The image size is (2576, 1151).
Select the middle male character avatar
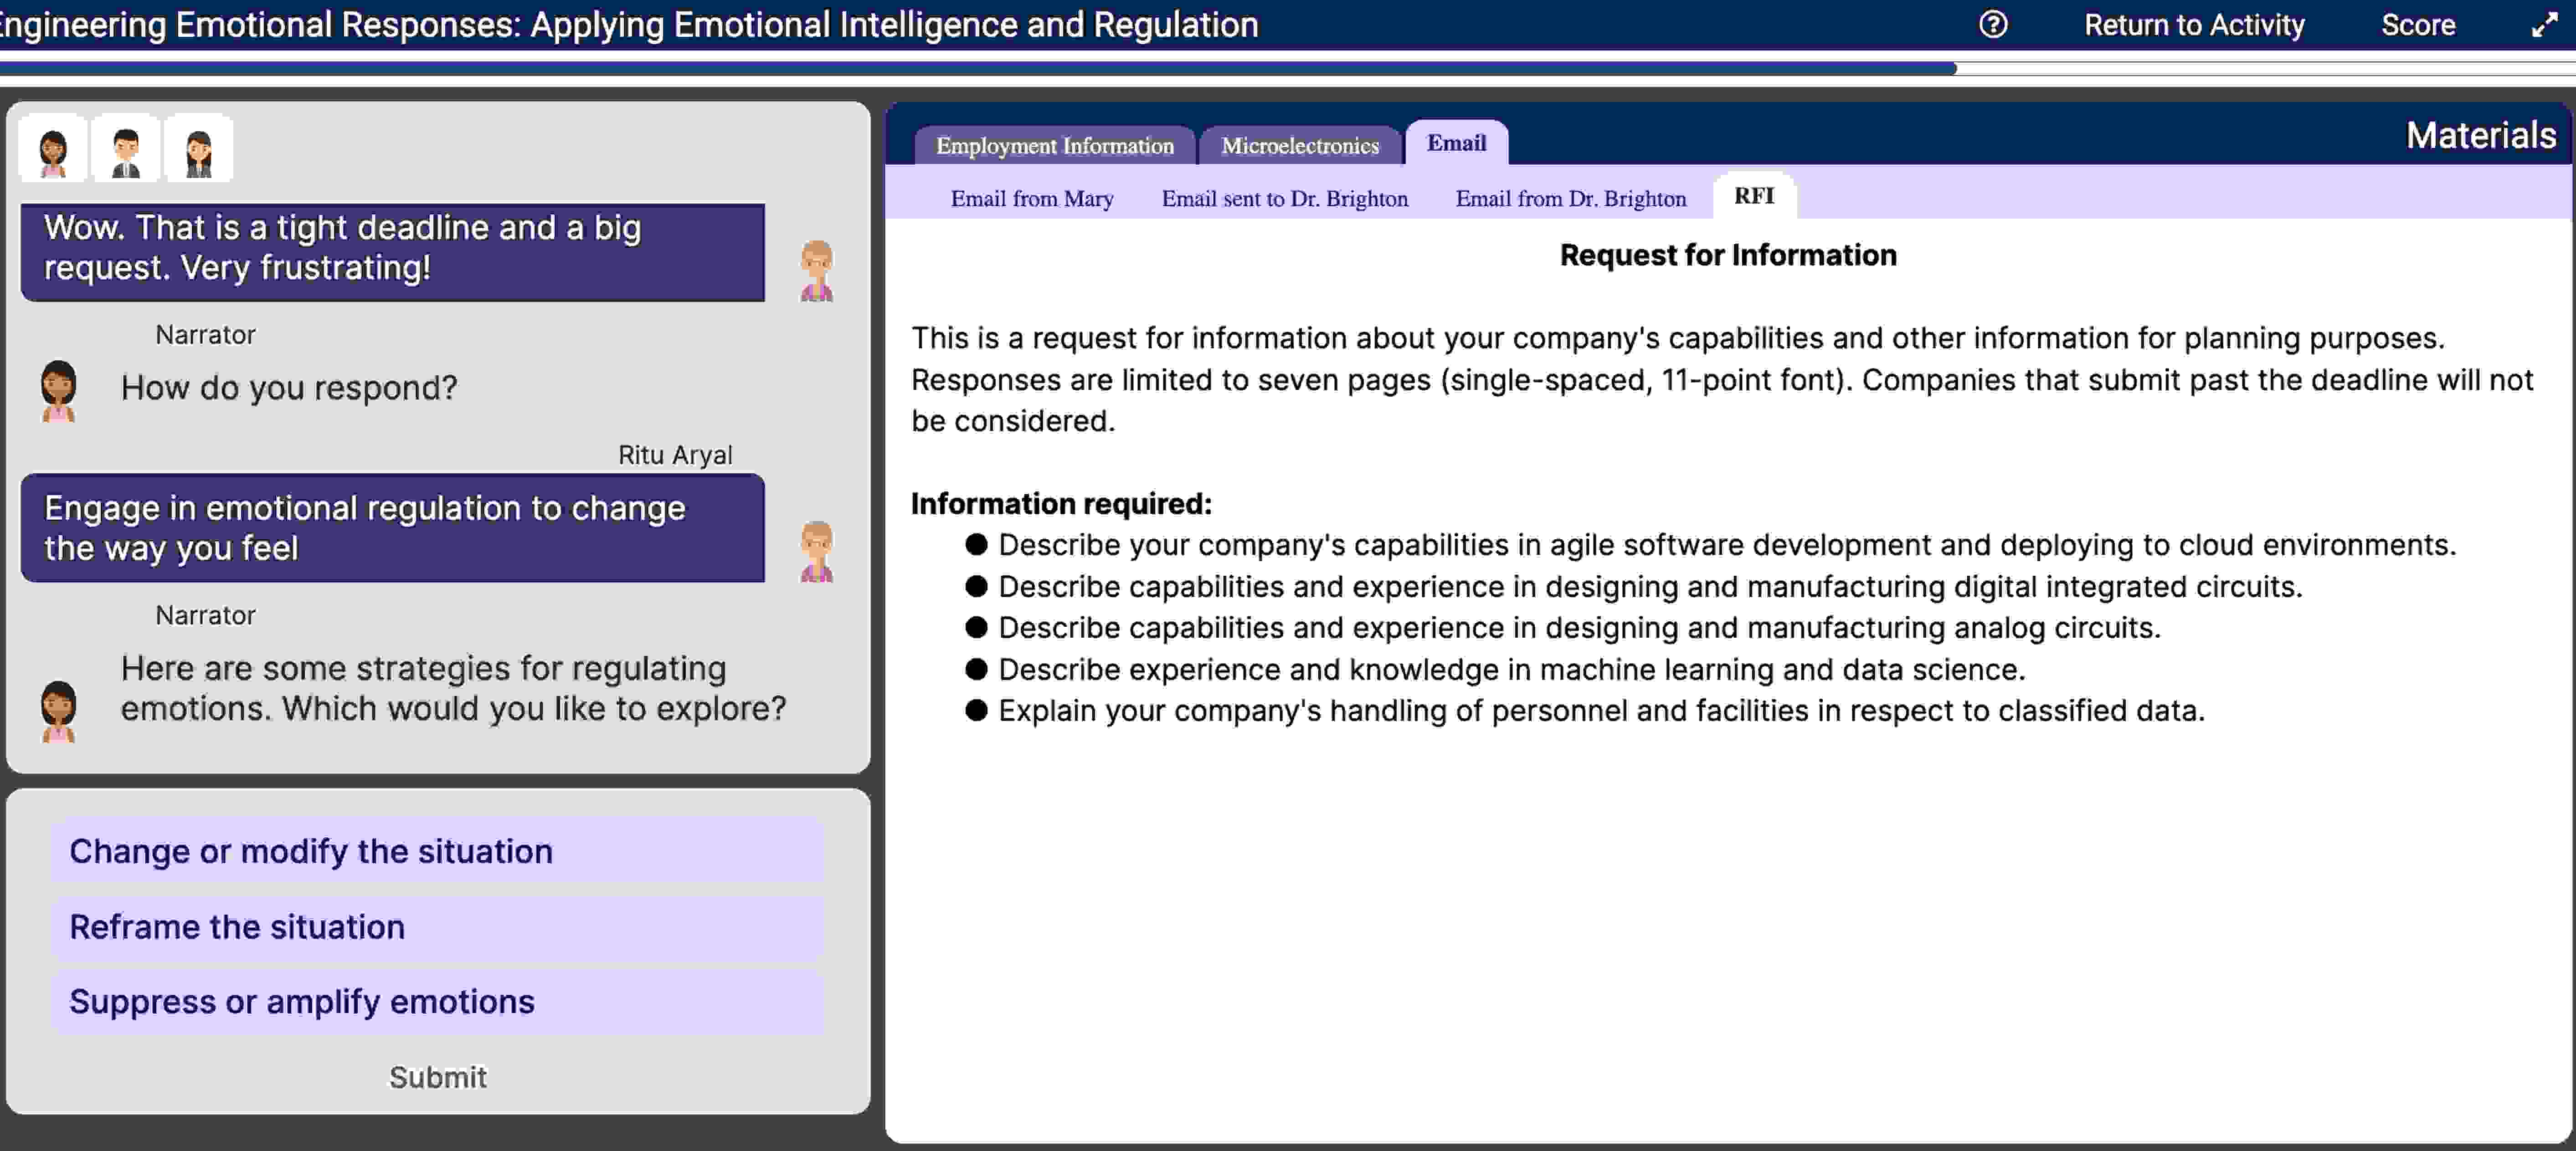point(124,148)
